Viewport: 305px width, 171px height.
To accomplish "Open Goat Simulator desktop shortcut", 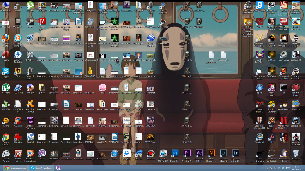I will 260,156.
